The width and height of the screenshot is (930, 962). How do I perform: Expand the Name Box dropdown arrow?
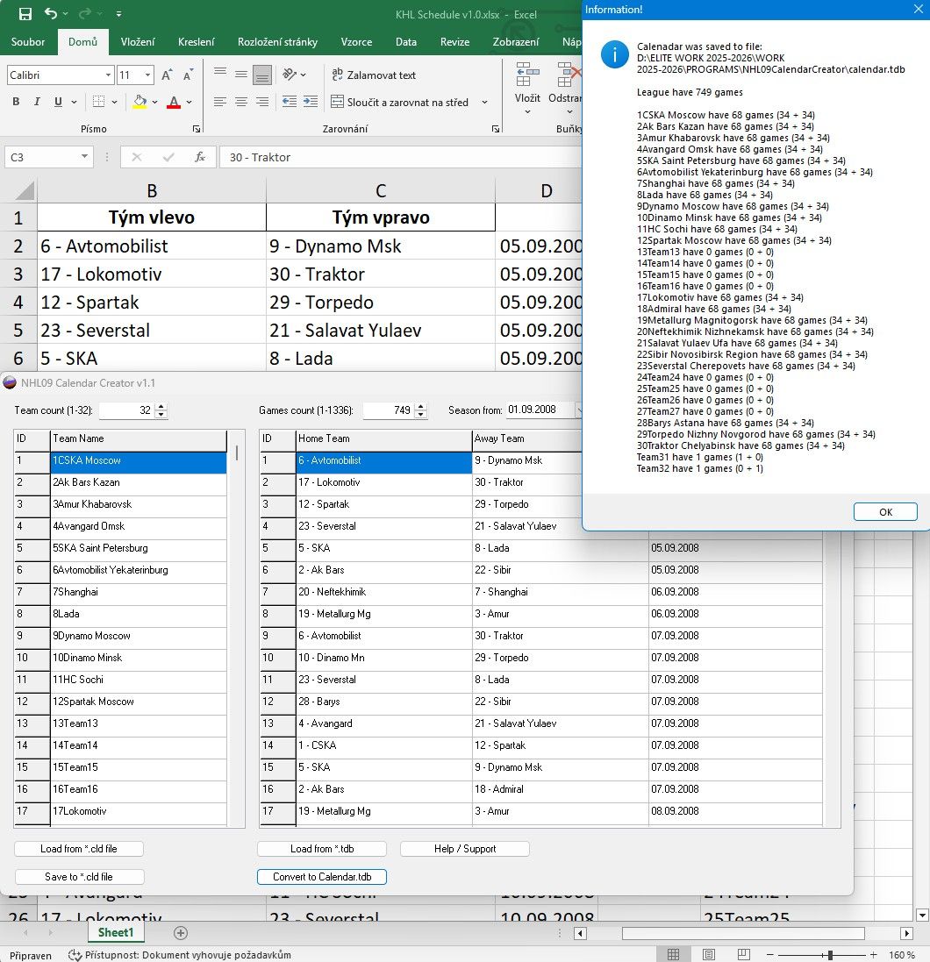tap(84, 157)
